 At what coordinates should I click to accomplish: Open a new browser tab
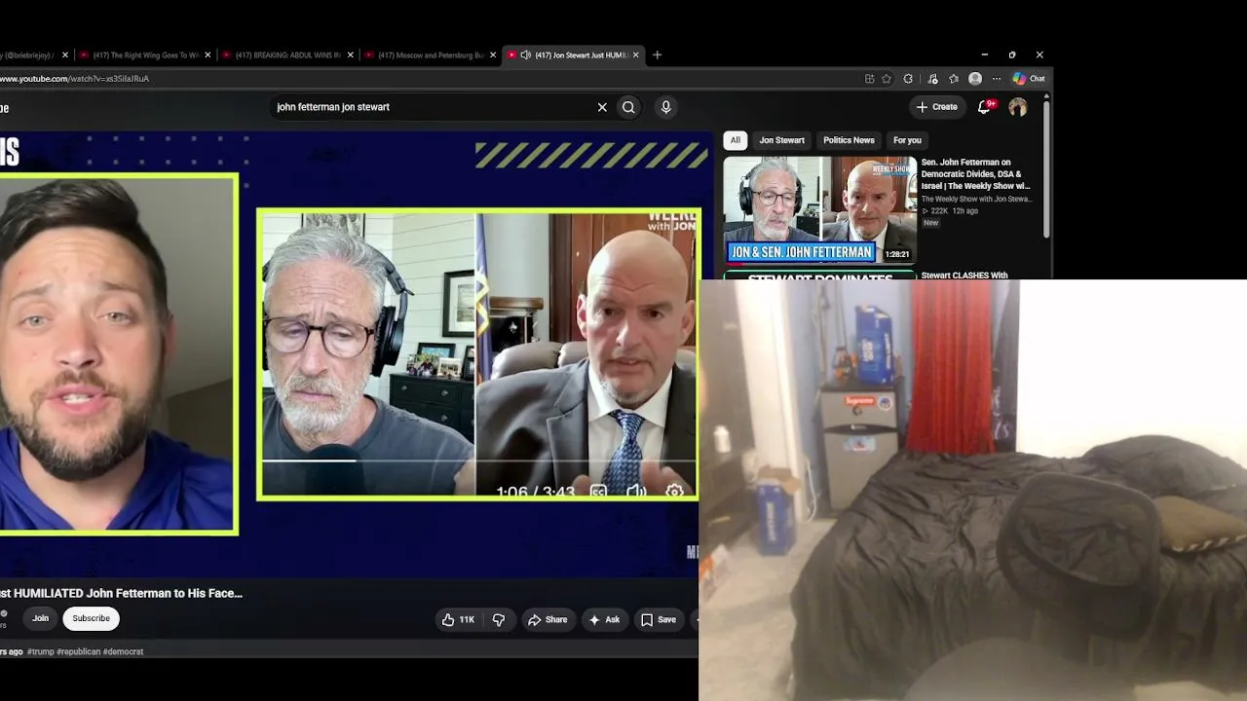(658, 55)
